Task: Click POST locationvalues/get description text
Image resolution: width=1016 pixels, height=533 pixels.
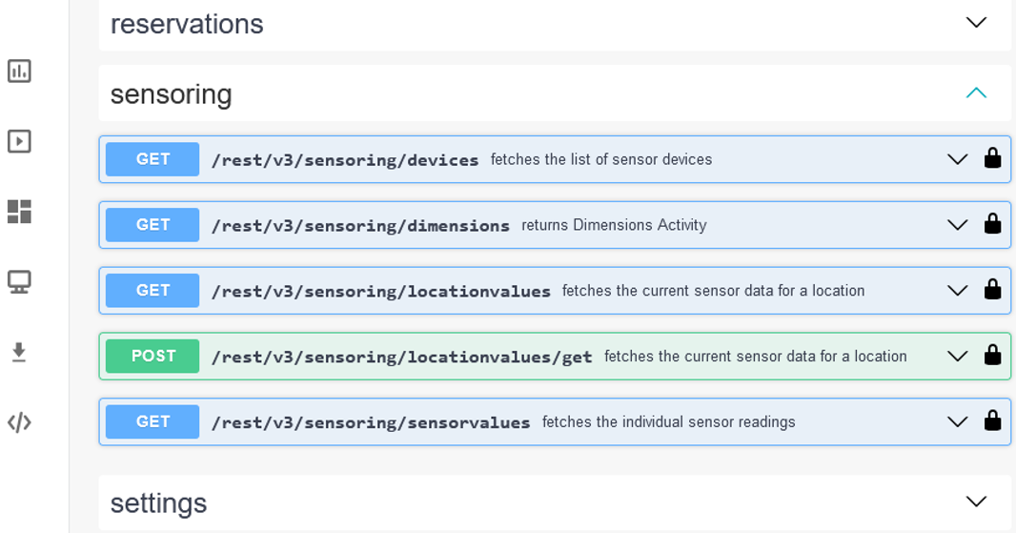Action: (756, 356)
